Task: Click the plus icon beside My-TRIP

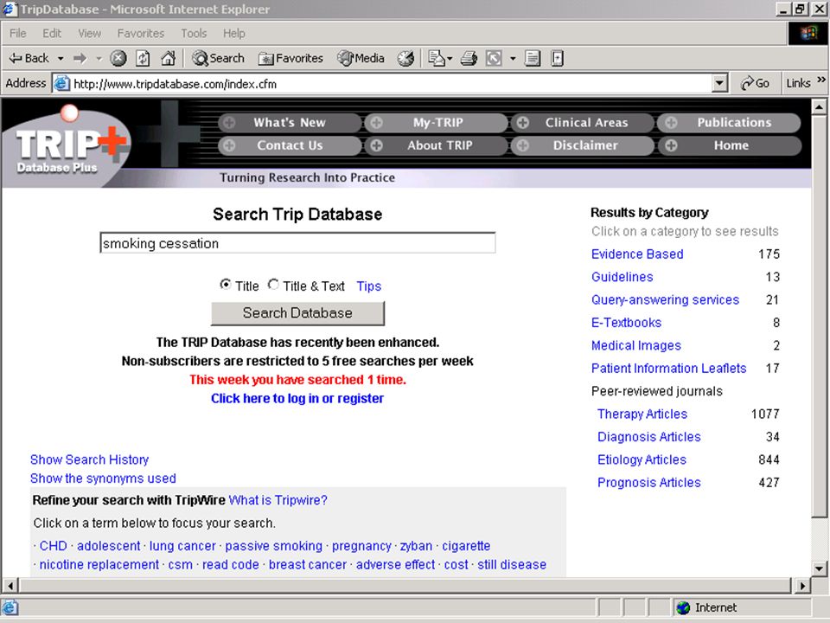Action: (376, 123)
